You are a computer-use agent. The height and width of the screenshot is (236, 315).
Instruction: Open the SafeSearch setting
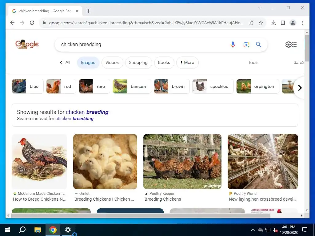tap(299, 63)
